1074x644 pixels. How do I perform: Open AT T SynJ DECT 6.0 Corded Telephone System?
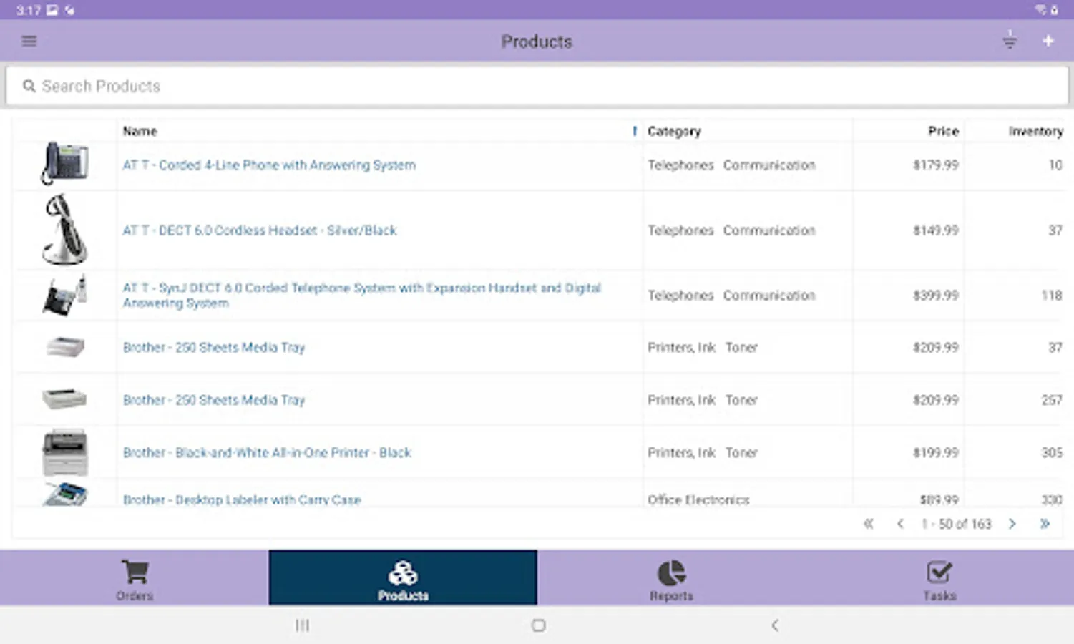point(361,296)
